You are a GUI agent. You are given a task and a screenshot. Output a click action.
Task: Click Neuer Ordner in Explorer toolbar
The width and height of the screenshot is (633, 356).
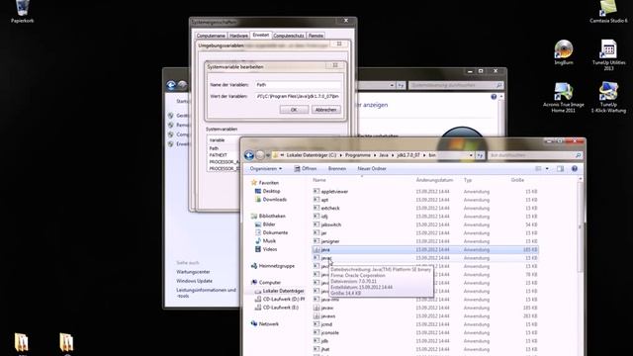point(372,169)
